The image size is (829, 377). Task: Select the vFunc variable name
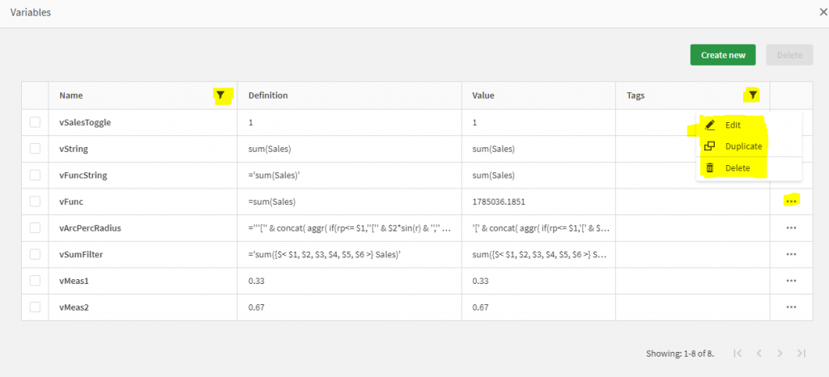tap(71, 201)
